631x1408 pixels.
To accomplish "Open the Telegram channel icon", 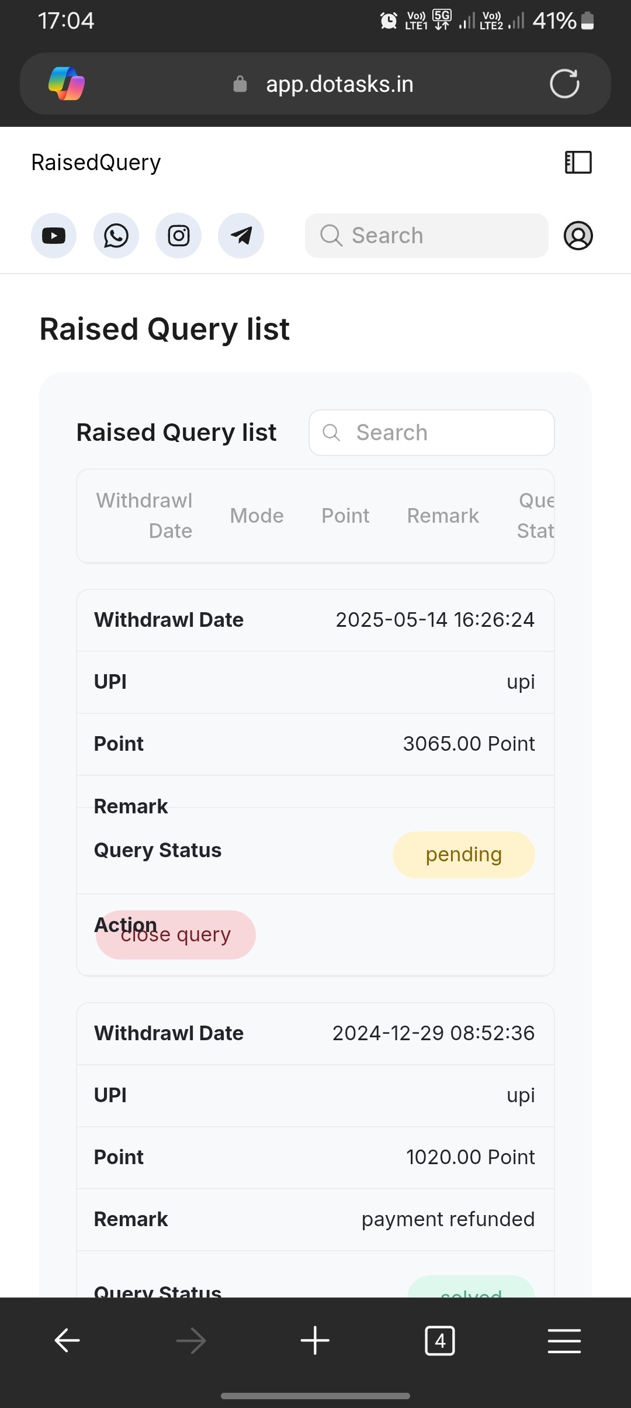I will click(241, 236).
